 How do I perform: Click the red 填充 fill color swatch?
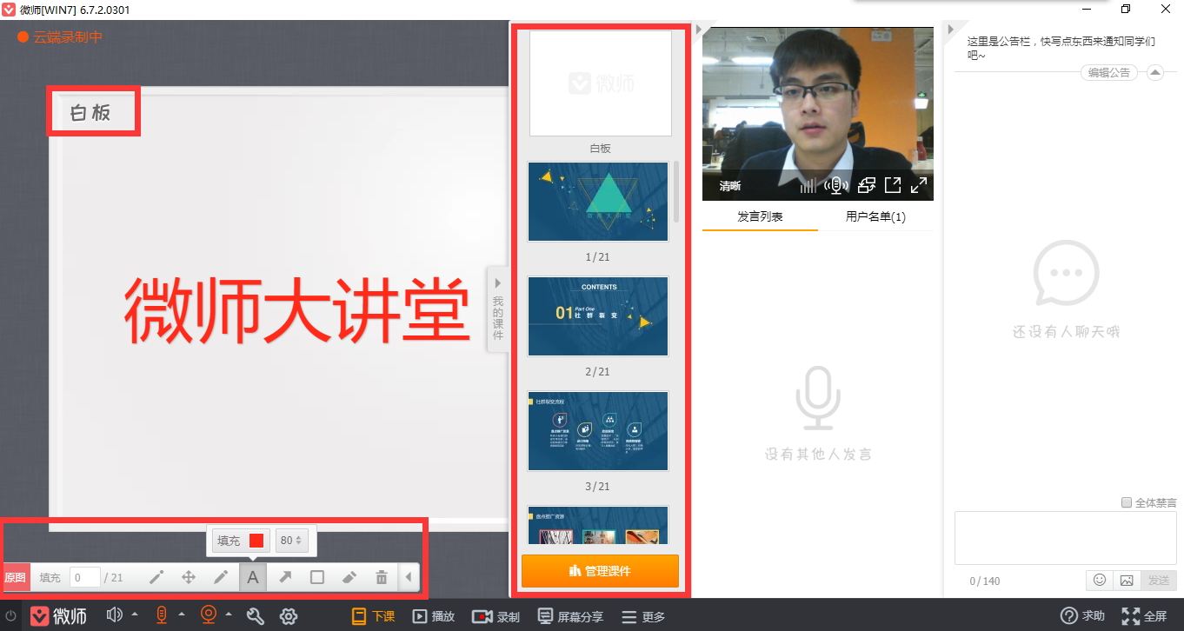pyautogui.click(x=256, y=541)
